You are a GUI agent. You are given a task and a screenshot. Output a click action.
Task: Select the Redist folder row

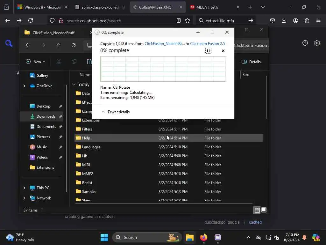tap(169, 183)
